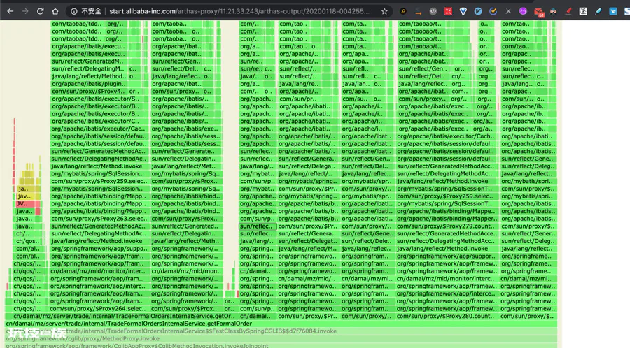
Task: Select the TradeFormalOrdersInternalService.getFormalOrder frame
Action: tap(281, 324)
